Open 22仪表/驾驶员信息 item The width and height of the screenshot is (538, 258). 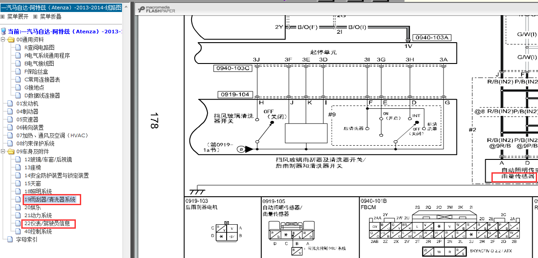[x=47, y=223]
